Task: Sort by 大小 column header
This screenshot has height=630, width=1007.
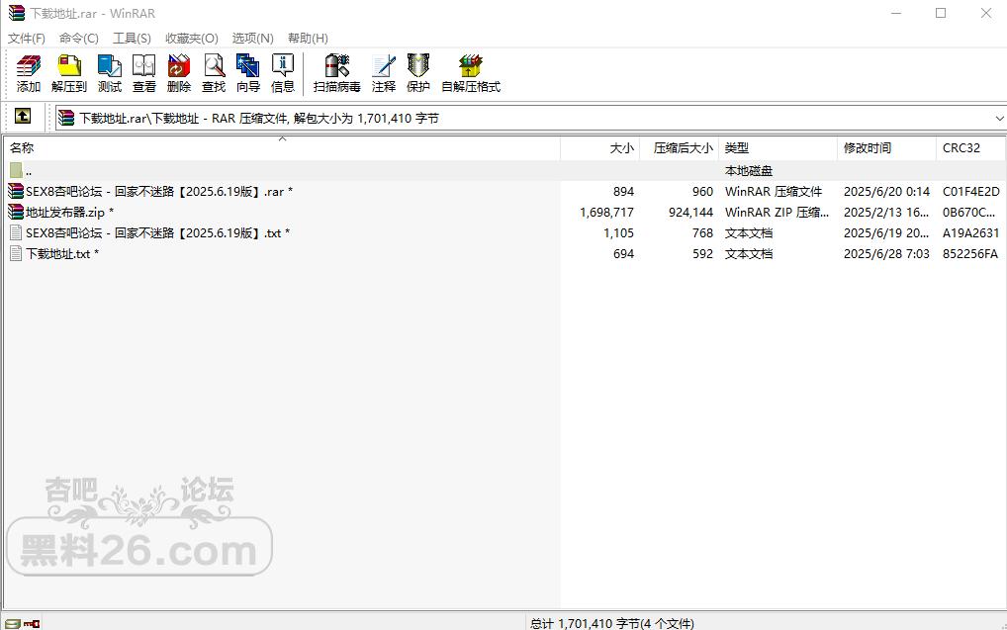Action: [x=599, y=147]
